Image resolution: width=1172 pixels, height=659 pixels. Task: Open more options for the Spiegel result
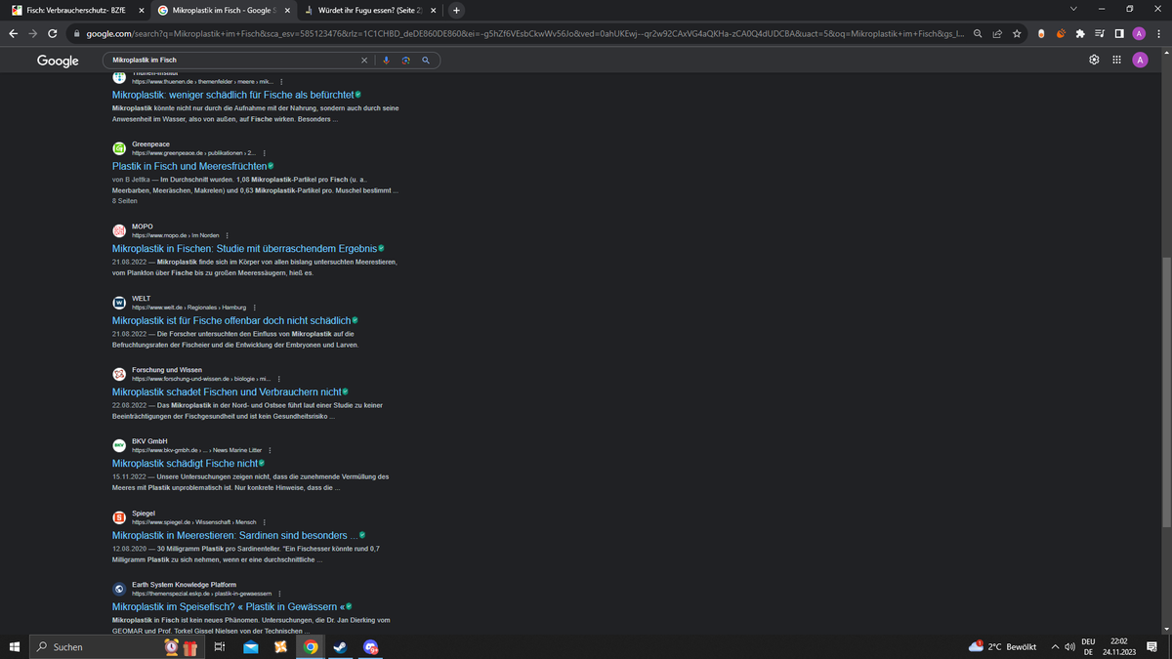point(265,522)
